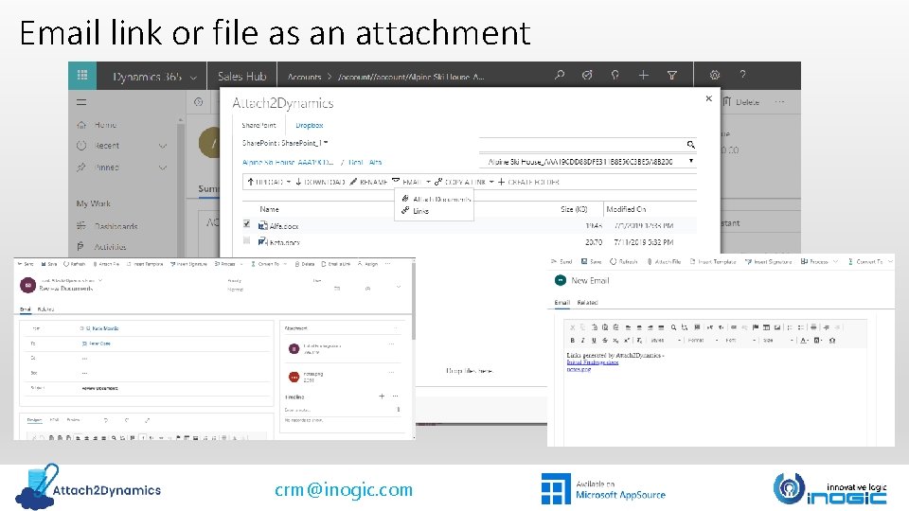This screenshot has width=909, height=511.
Task: Check the Beta.docx checkbox
Action: [x=247, y=240]
